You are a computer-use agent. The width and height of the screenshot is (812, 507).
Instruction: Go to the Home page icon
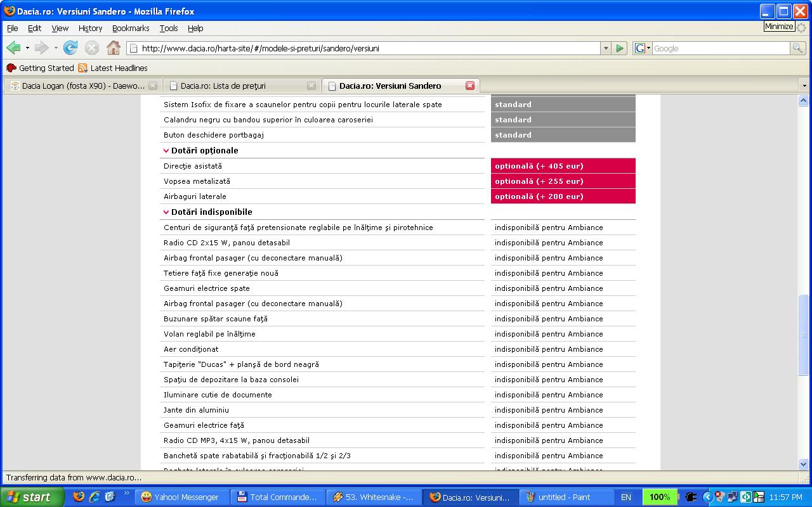pos(114,48)
